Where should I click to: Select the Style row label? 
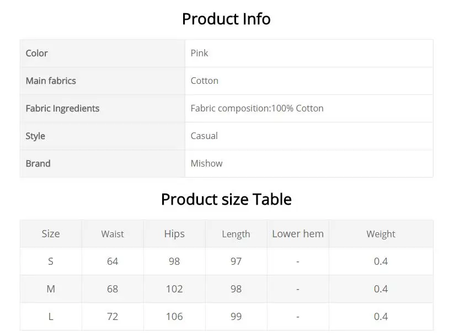(35, 136)
